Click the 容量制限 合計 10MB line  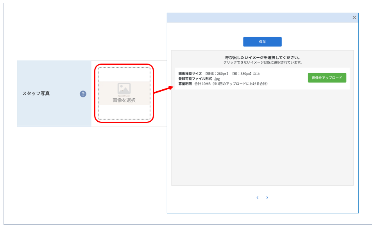(x=223, y=84)
